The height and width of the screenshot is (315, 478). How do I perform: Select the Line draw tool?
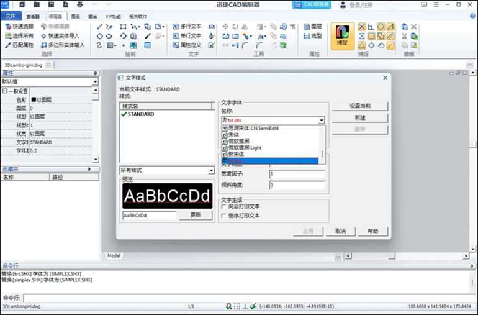(99, 27)
